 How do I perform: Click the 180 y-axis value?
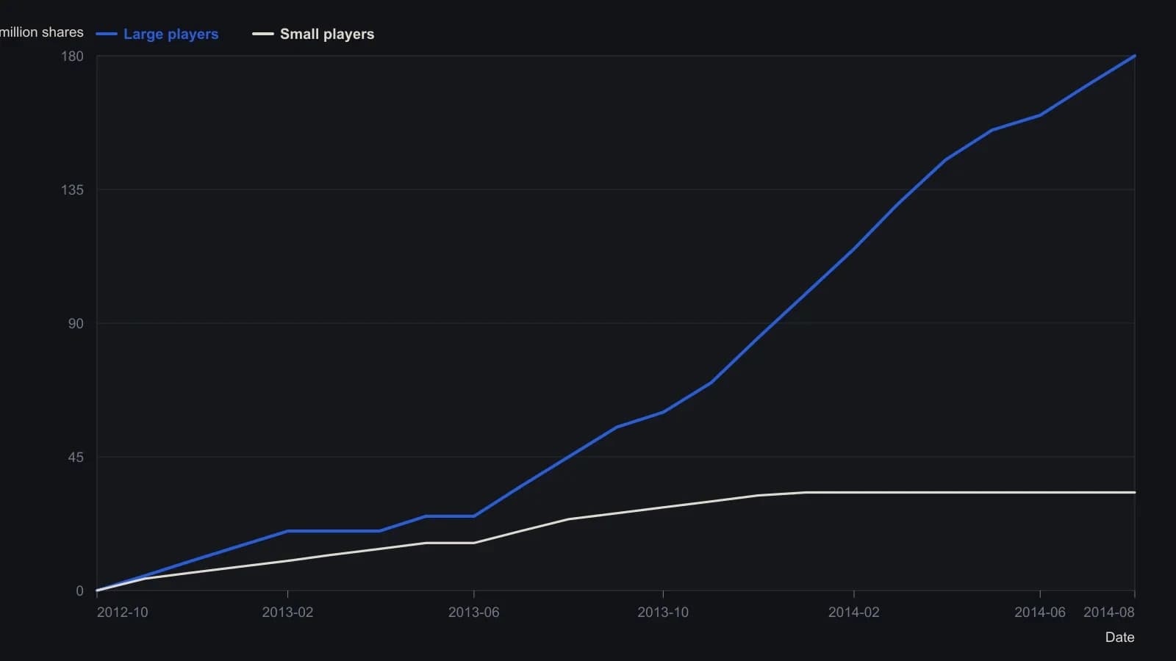click(x=72, y=57)
